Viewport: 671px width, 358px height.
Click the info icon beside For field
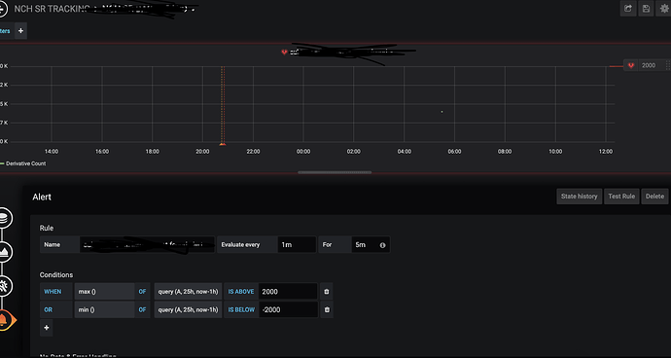point(382,245)
